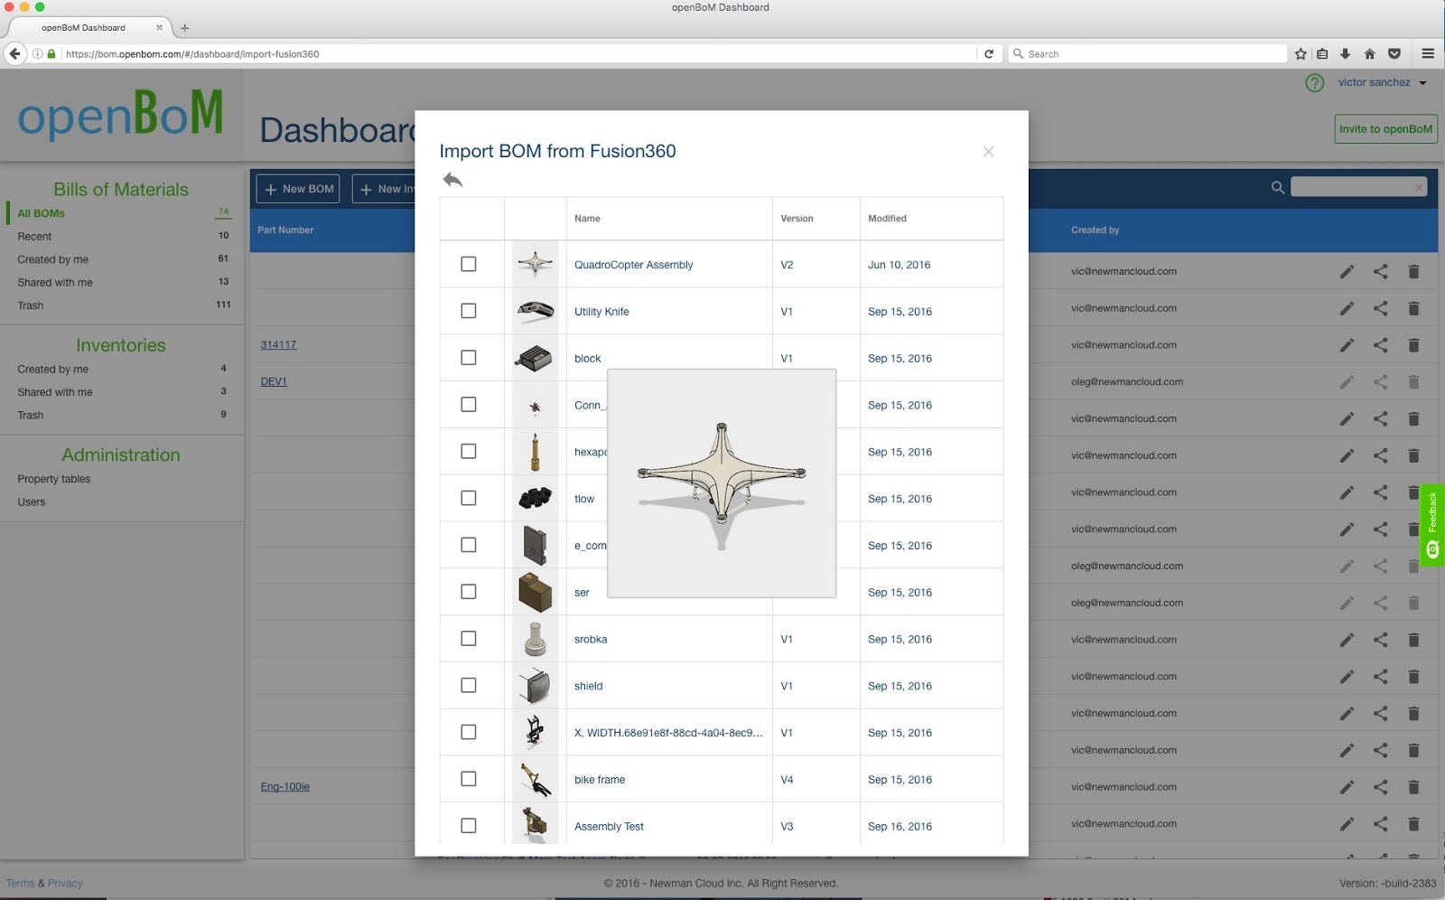The image size is (1445, 900).
Task: Sort by the Name column header
Action: 587,219
